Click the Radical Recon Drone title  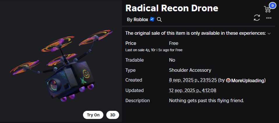coord(172,8)
